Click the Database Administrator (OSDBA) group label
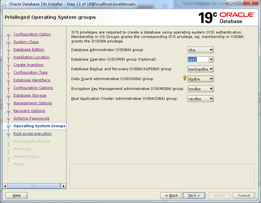 pos(107,50)
